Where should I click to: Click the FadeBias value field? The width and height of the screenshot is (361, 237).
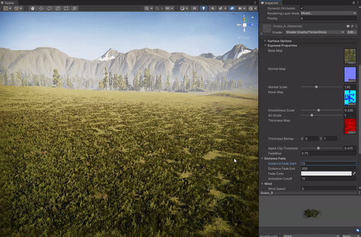pyautogui.click(x=329, y=153)
